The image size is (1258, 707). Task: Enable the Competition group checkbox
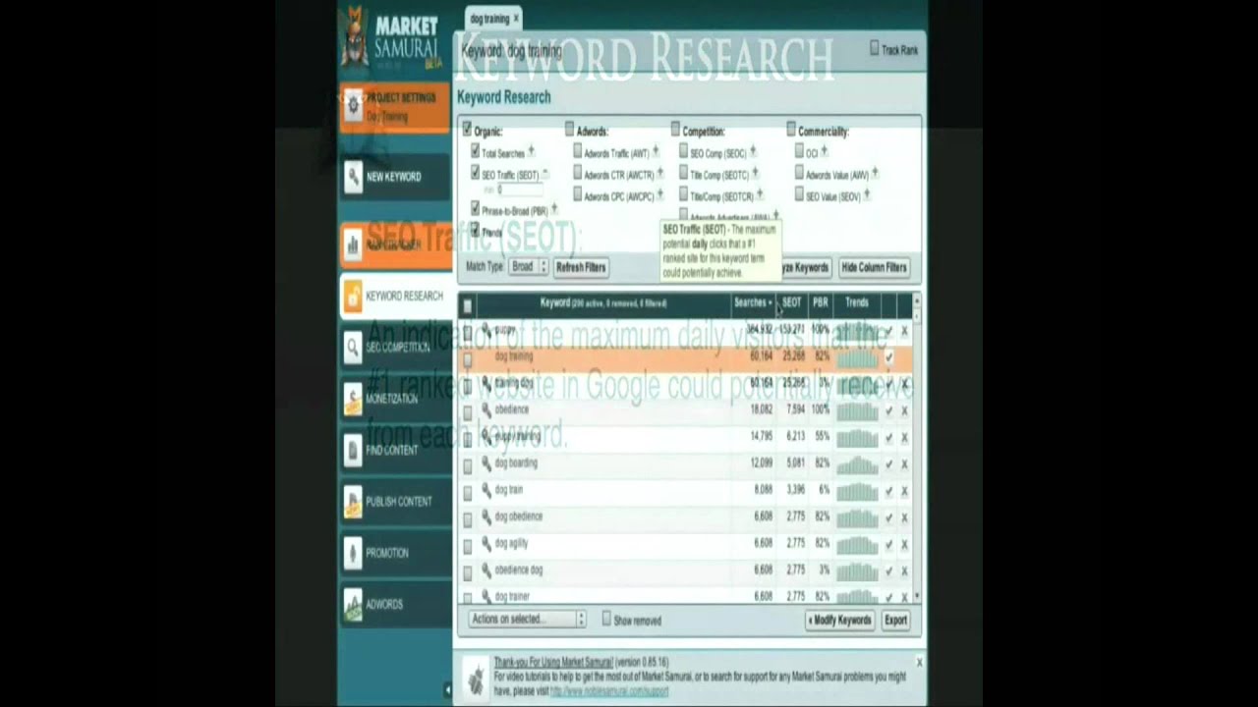(675, 130)
